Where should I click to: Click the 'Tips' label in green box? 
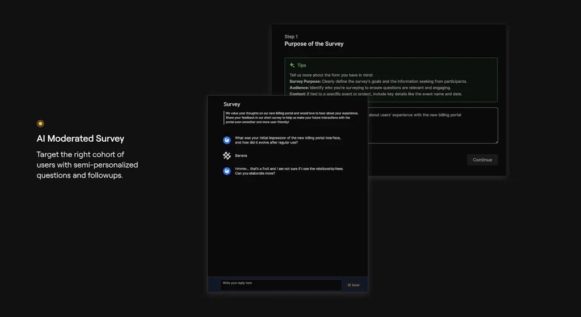pos(302,65)
